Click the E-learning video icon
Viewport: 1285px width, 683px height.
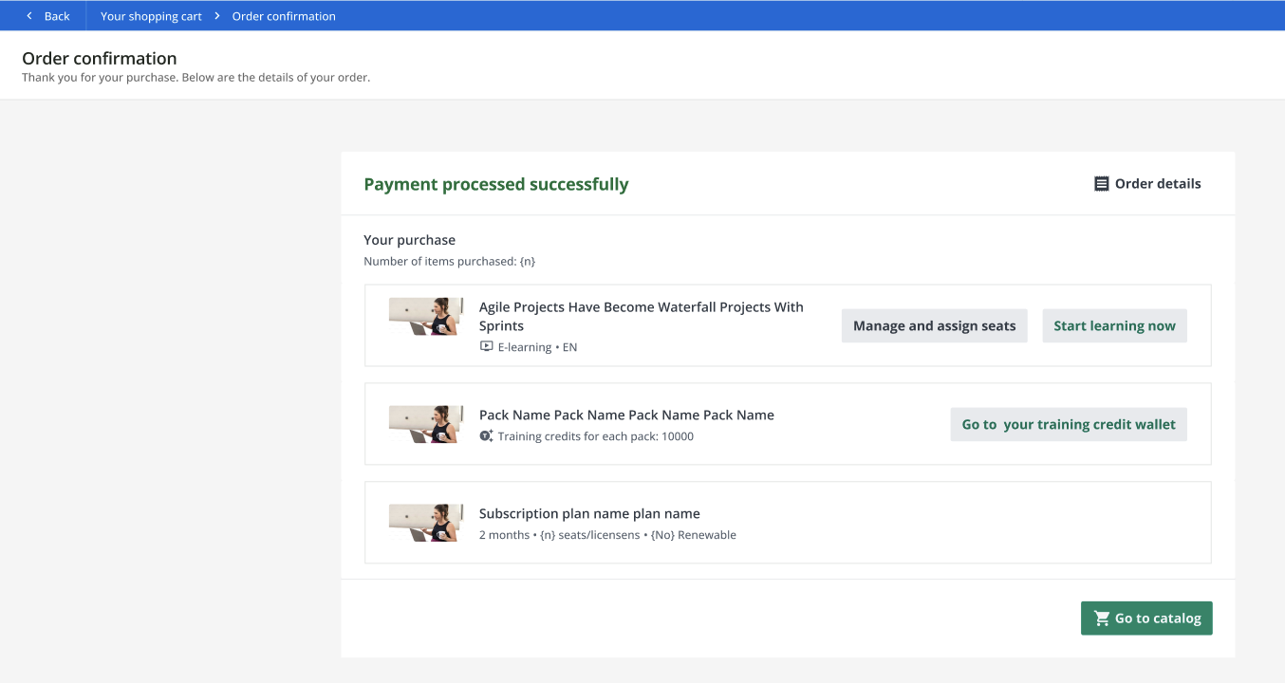pyautogui.click(x=486, y=347)
